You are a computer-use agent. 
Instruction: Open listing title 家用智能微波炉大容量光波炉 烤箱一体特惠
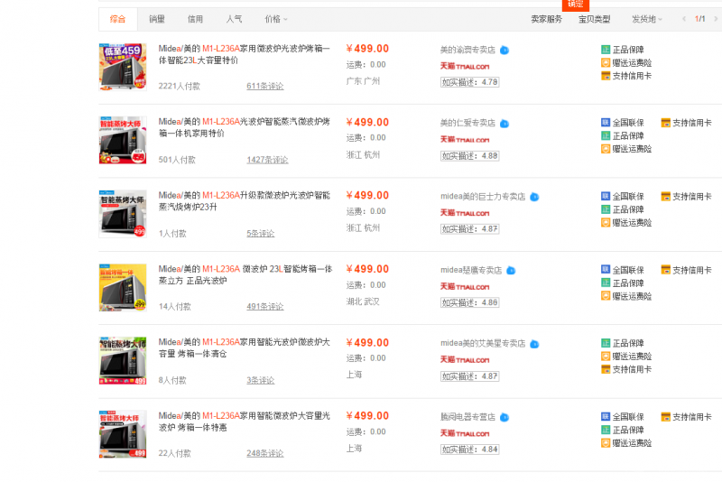(x=244, y=422)
